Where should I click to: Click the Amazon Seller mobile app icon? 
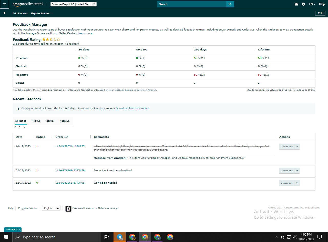68,208
